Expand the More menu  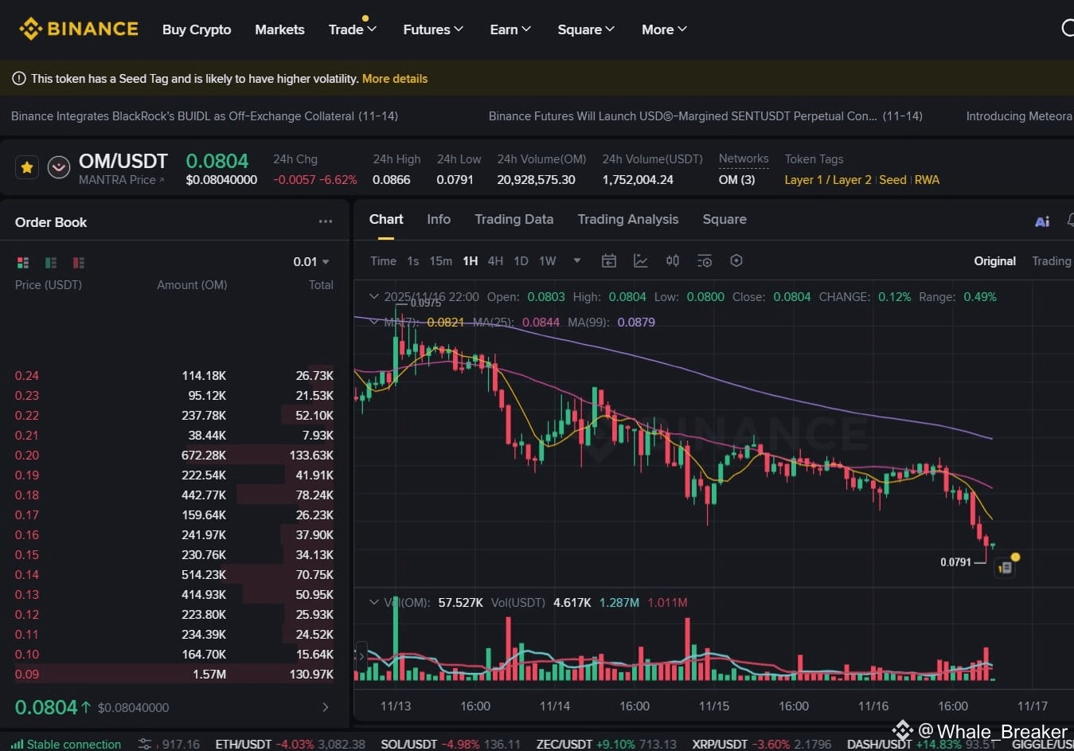[x=664, y=29]
